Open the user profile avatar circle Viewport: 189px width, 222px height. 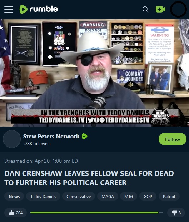coord(178,9)
